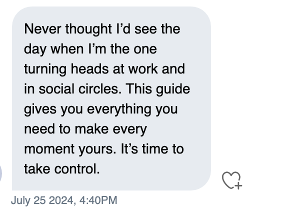Click the line 'turning heads at work and'
This screenshot has height=214, width=304.
(104, 69)
